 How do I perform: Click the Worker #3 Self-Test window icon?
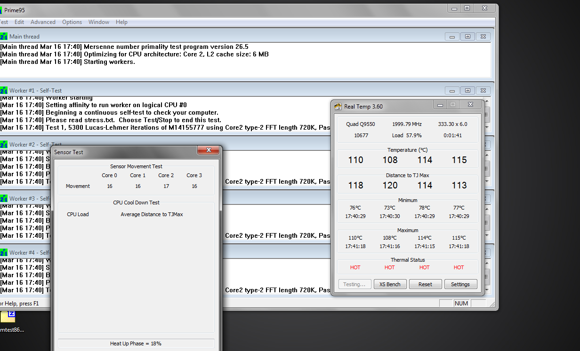(x=3, y=198)
